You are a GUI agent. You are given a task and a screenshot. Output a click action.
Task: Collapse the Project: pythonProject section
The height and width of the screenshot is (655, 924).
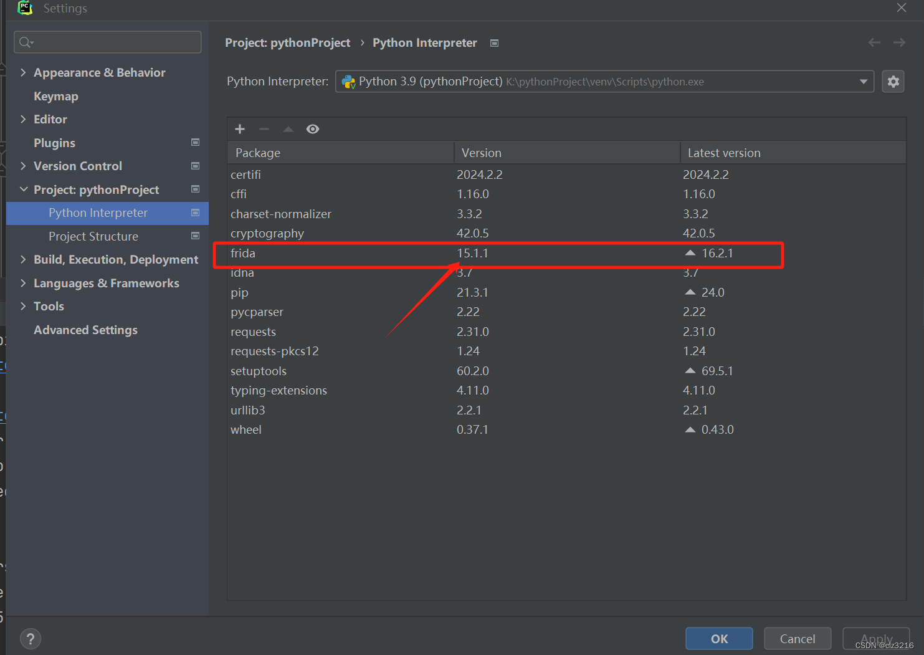tap(23, 189)
